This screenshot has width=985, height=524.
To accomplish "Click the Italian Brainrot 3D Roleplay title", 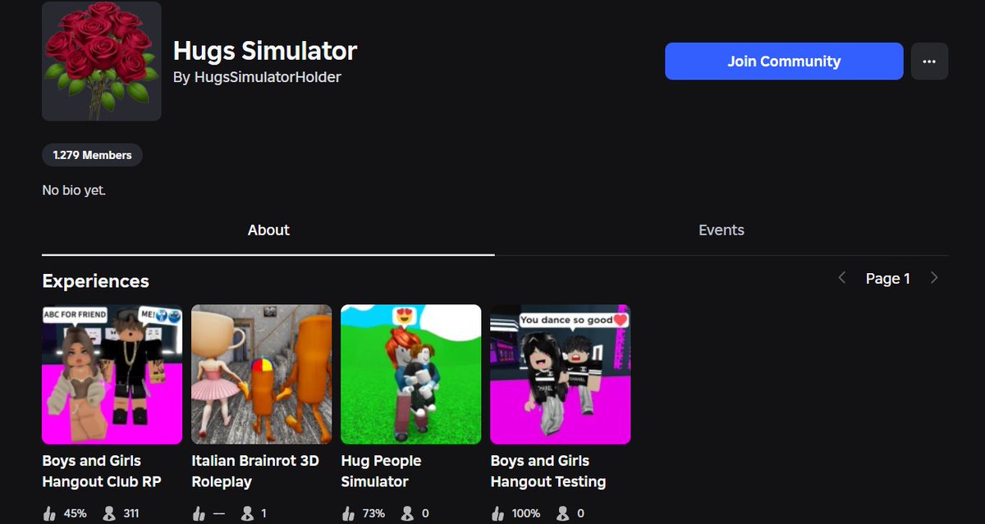I will pos(255,472).
